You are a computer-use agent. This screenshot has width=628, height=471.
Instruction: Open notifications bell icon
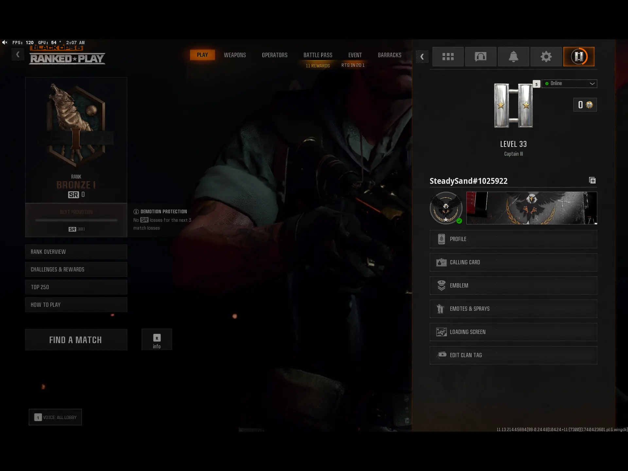tap(513, 57)
